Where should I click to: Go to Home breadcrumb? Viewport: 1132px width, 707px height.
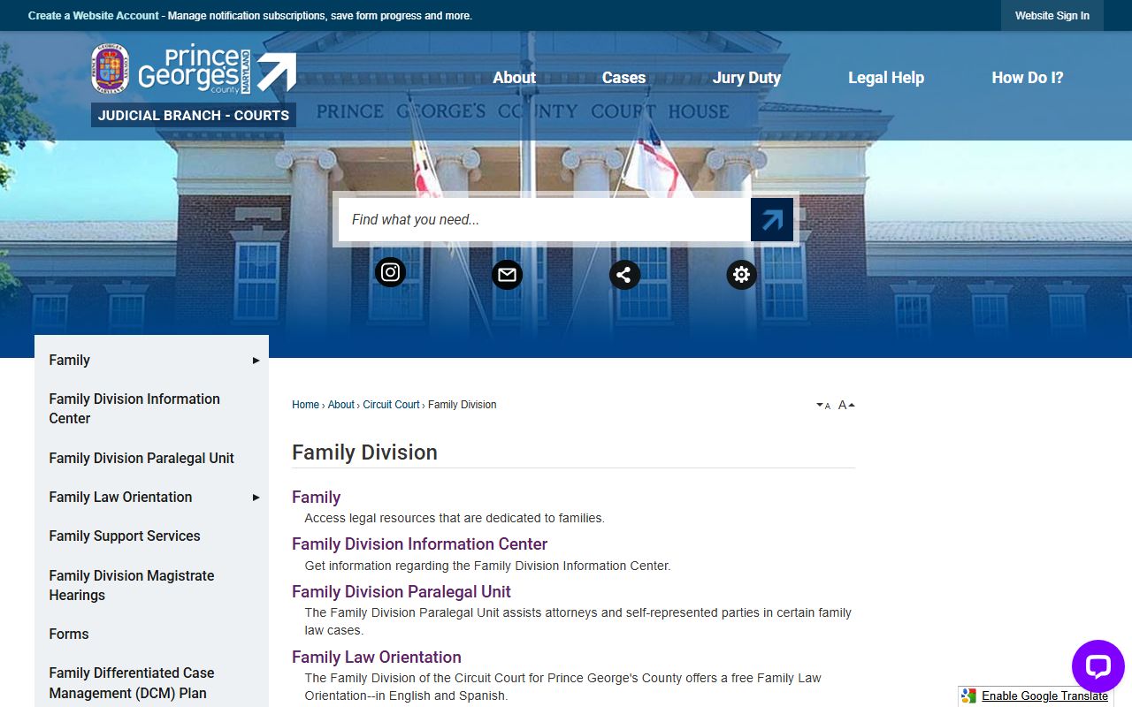305,405
